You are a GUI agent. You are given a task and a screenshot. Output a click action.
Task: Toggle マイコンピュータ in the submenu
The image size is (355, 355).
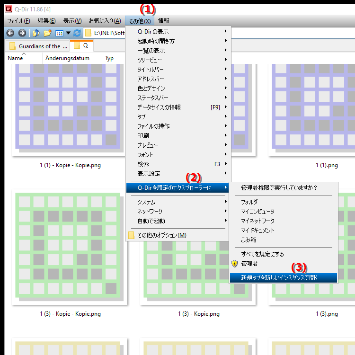(x=284, y=212)
